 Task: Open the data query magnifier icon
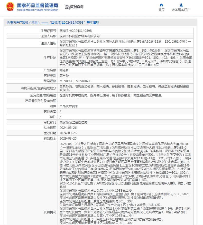(67, 7)
